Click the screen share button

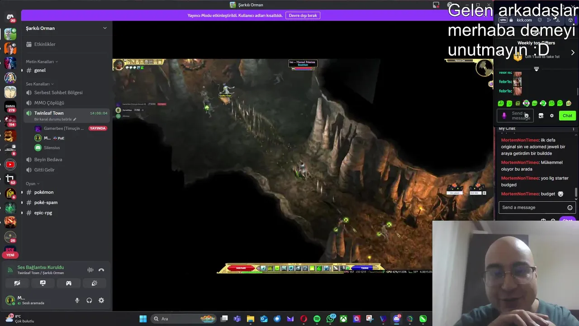pos(43,283)
